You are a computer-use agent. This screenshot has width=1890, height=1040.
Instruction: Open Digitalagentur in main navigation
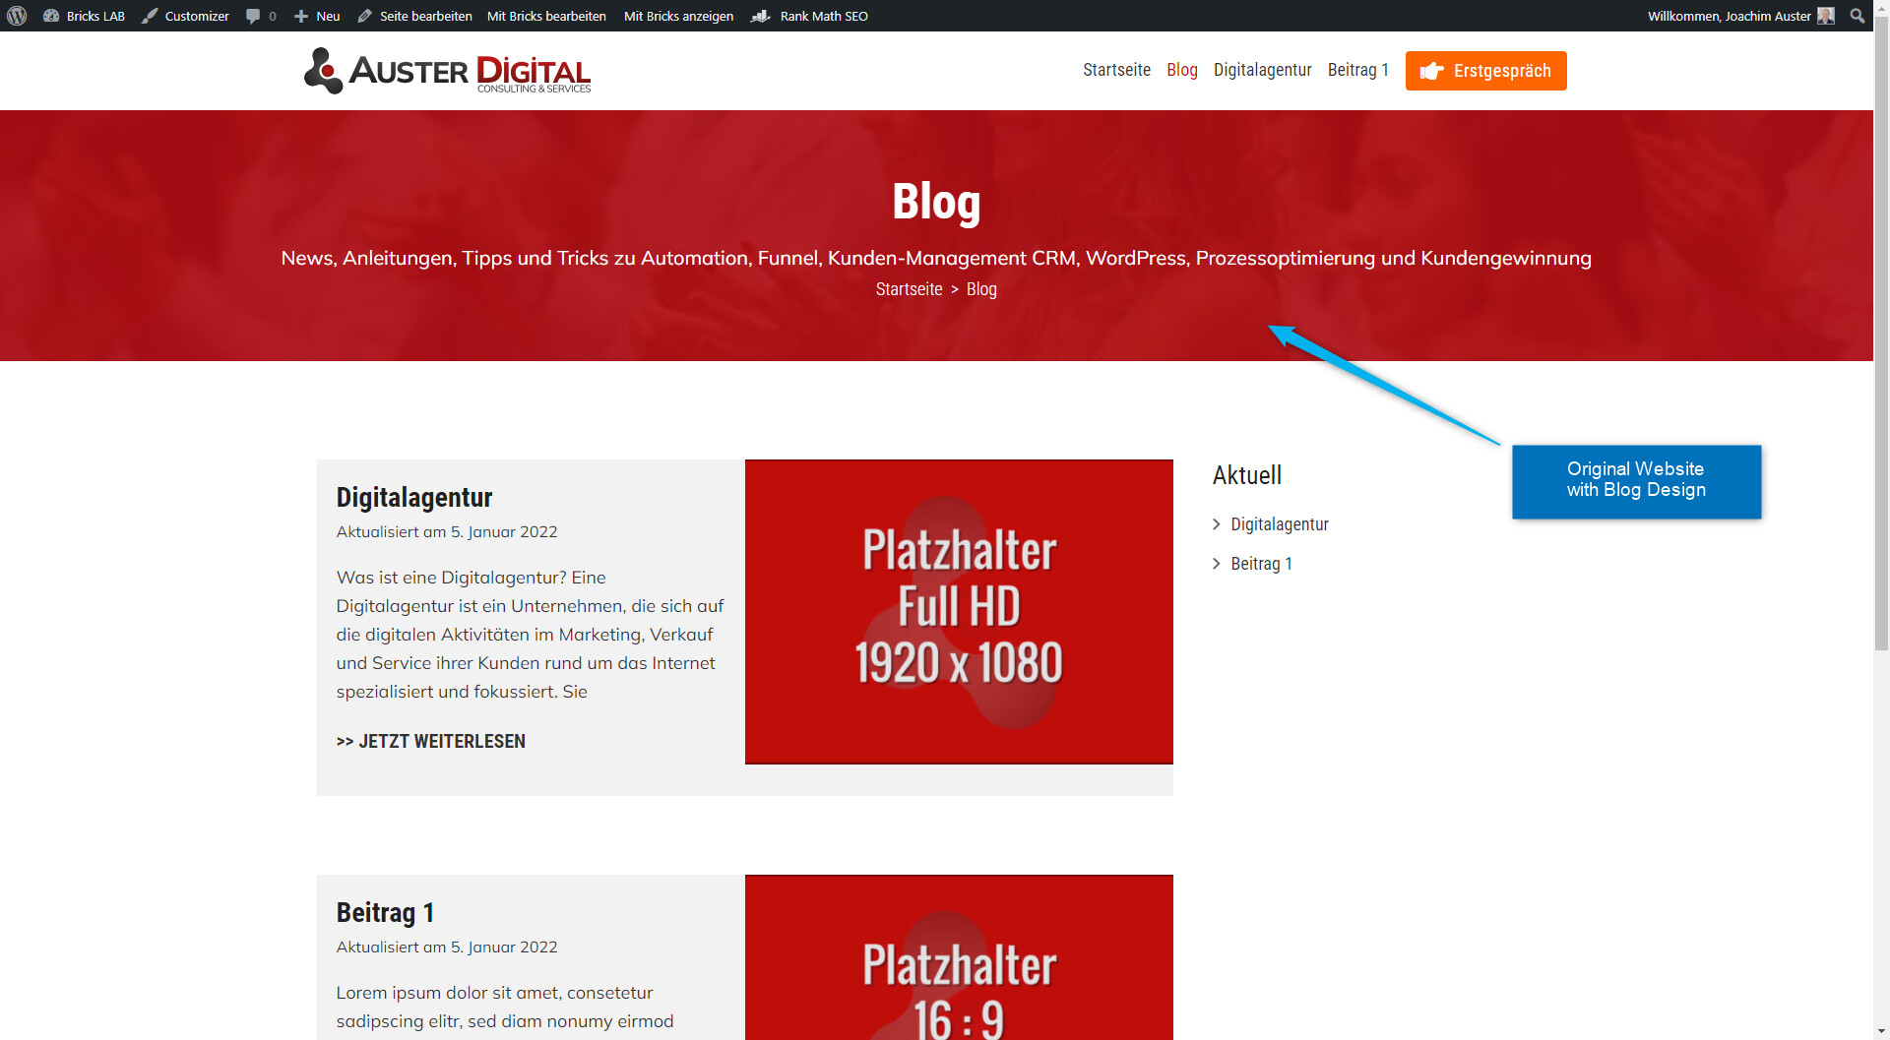point(1262,70)
